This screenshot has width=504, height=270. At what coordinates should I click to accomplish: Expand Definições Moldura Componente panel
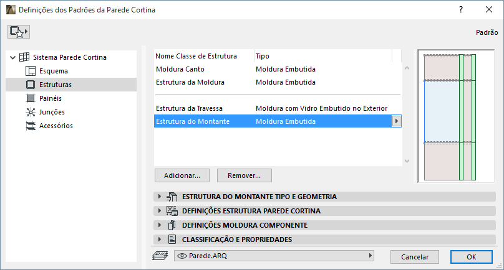click(x=160, y=225)
